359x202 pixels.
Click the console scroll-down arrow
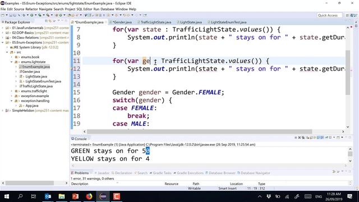coord(350,161)
